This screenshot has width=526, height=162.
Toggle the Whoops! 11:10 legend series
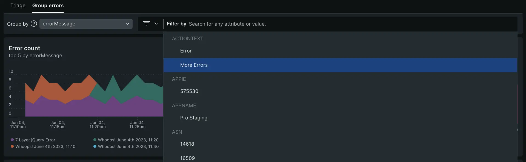coord(45,146)
